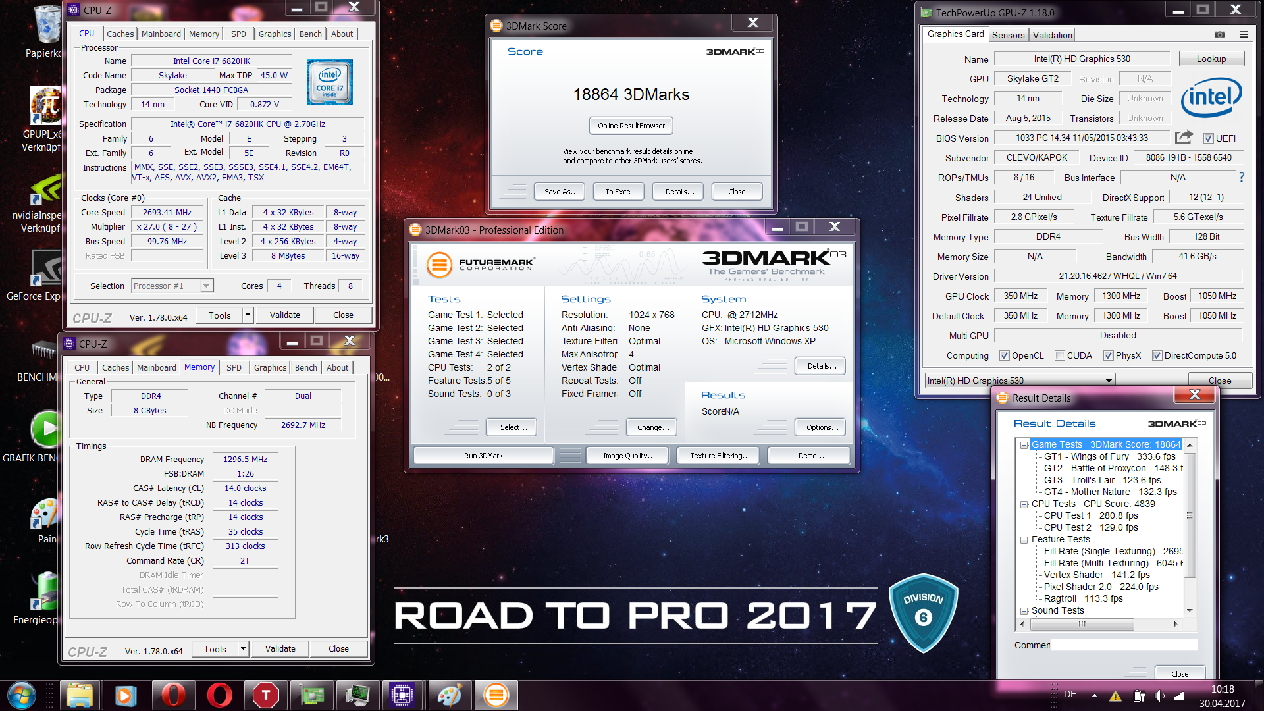This screenshot has height=711, width=1264.
Task: Toggle the PhysX computing checkbox
Action: click(x=1108, y=355)
